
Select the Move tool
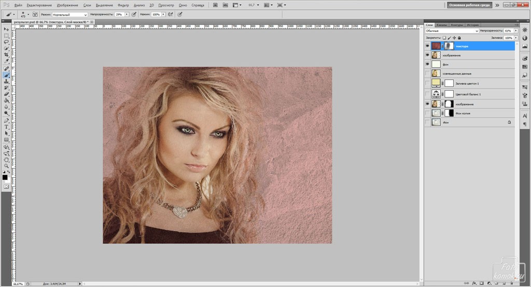pyautogui.click(x=6, y=29)
